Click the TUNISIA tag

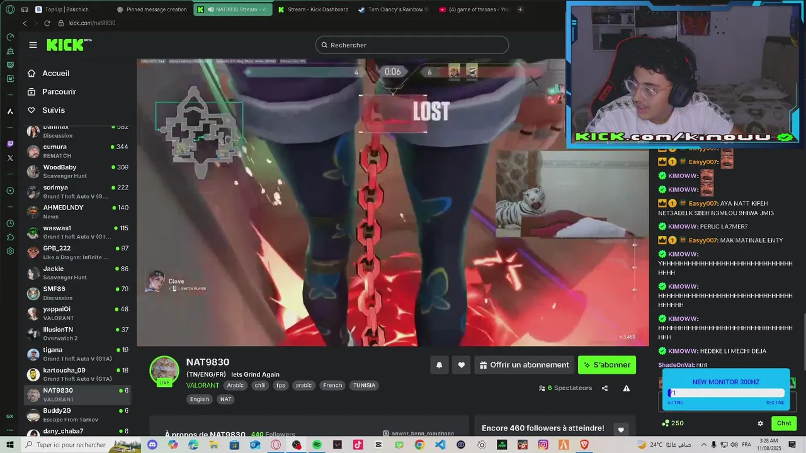point(364,385)
